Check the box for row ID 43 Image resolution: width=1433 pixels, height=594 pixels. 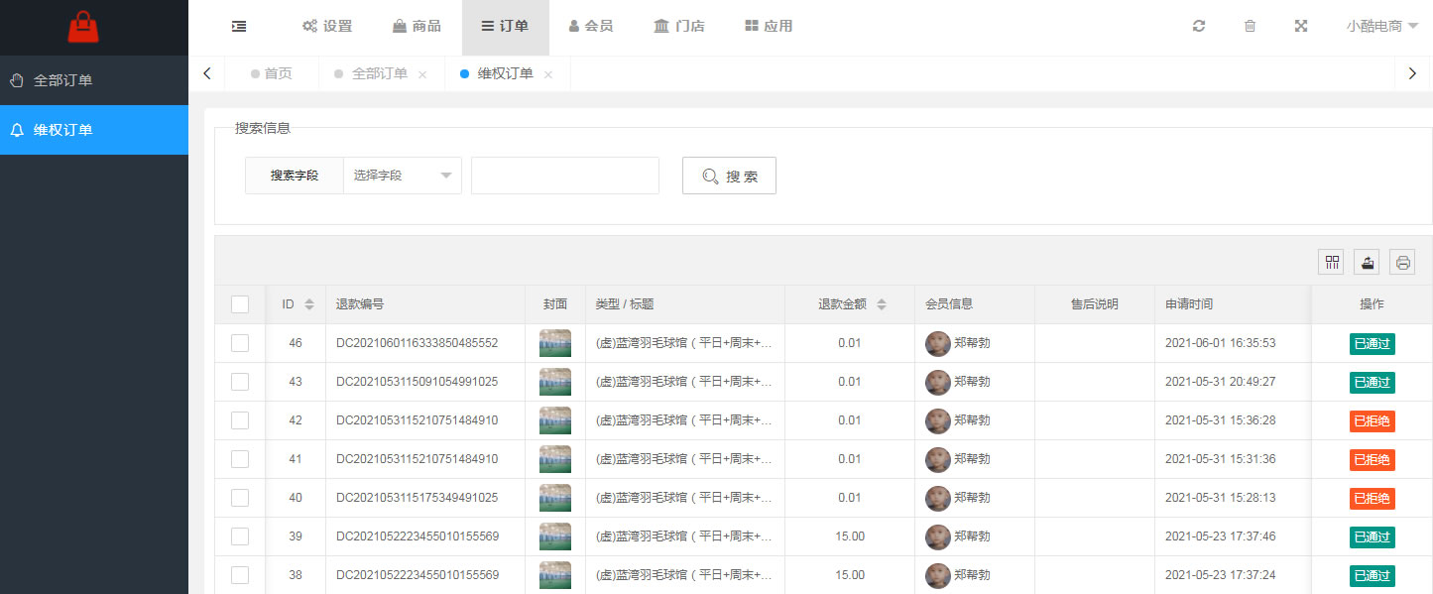click(x=240, y=382)
